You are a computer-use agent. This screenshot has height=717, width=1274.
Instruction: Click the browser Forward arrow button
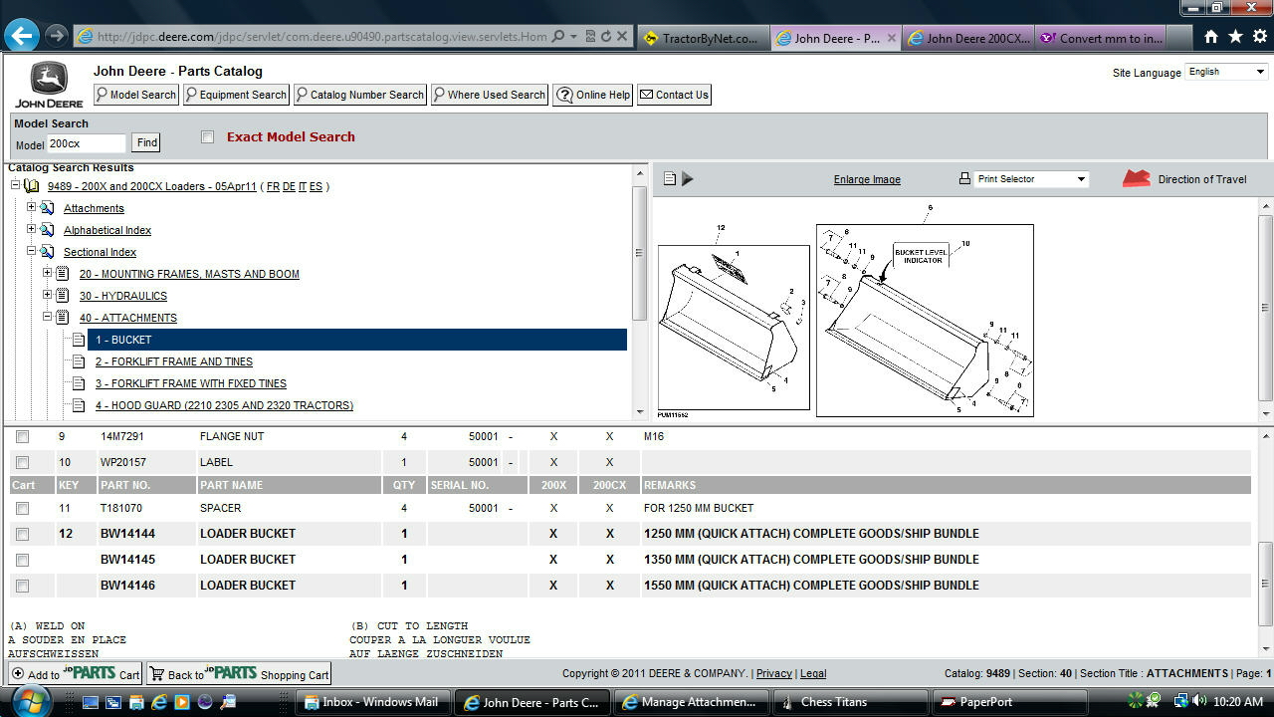(x=56, y=36)
